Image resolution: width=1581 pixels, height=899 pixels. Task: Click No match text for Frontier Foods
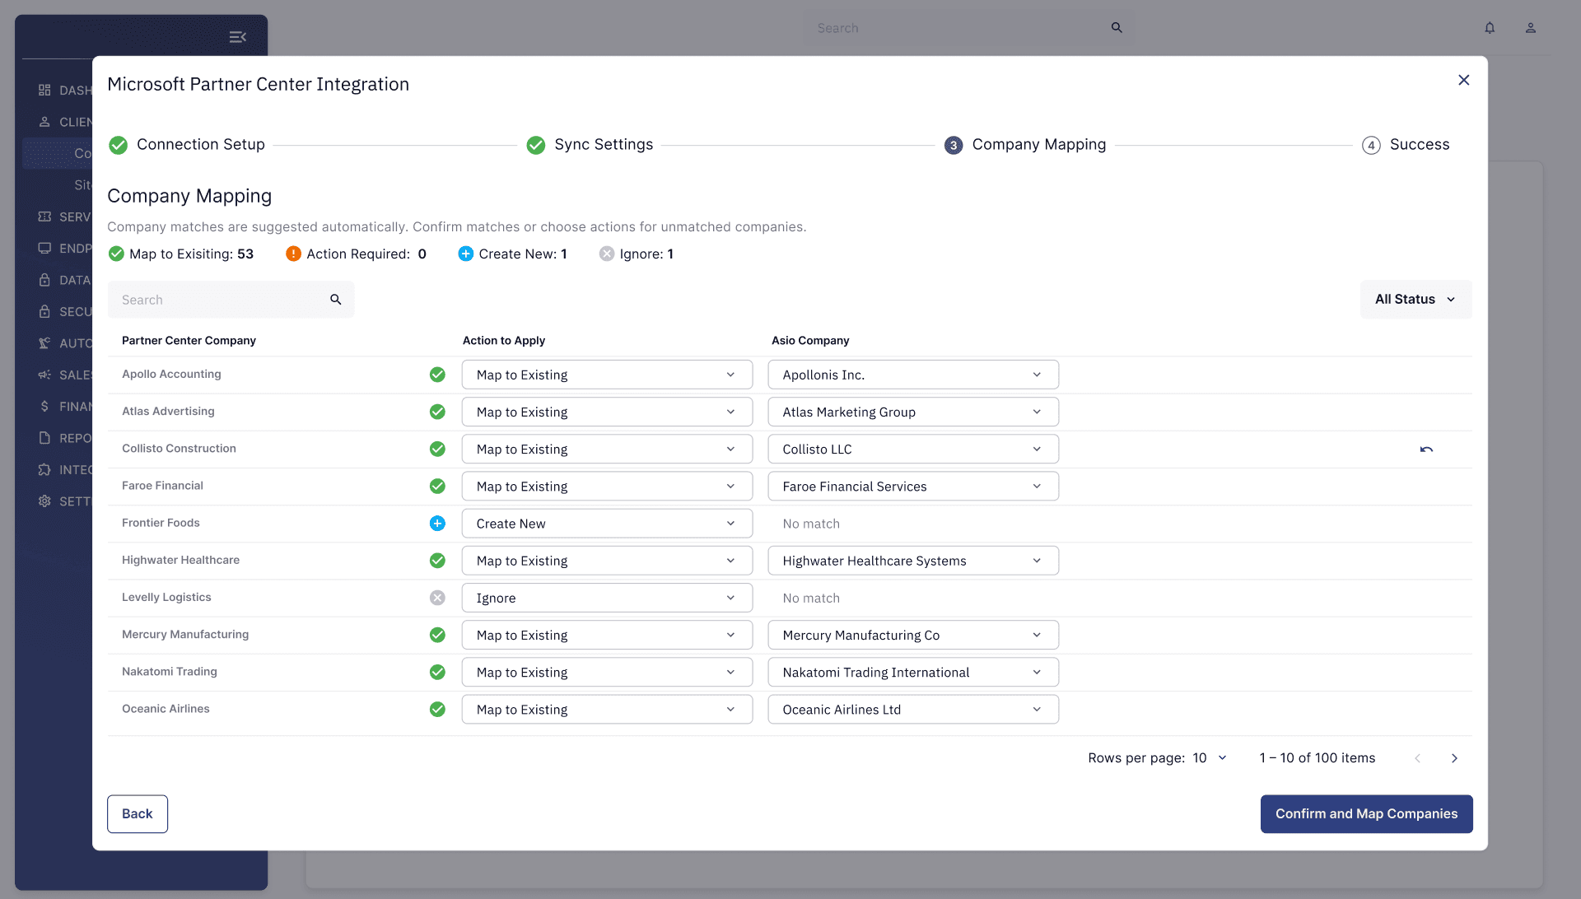811,524
